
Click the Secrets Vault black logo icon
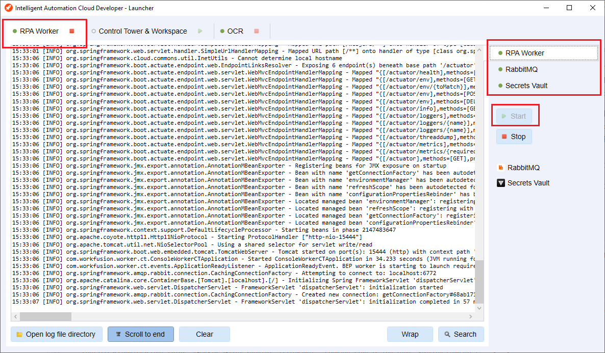(501, 183)
